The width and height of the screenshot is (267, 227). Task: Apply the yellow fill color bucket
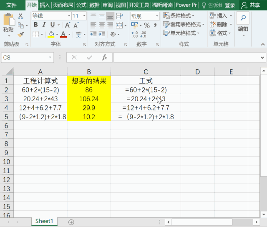51,34
